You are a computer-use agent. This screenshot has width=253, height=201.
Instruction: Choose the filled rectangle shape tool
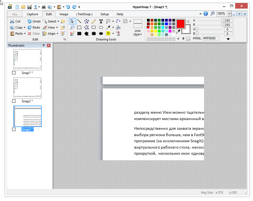79,34
